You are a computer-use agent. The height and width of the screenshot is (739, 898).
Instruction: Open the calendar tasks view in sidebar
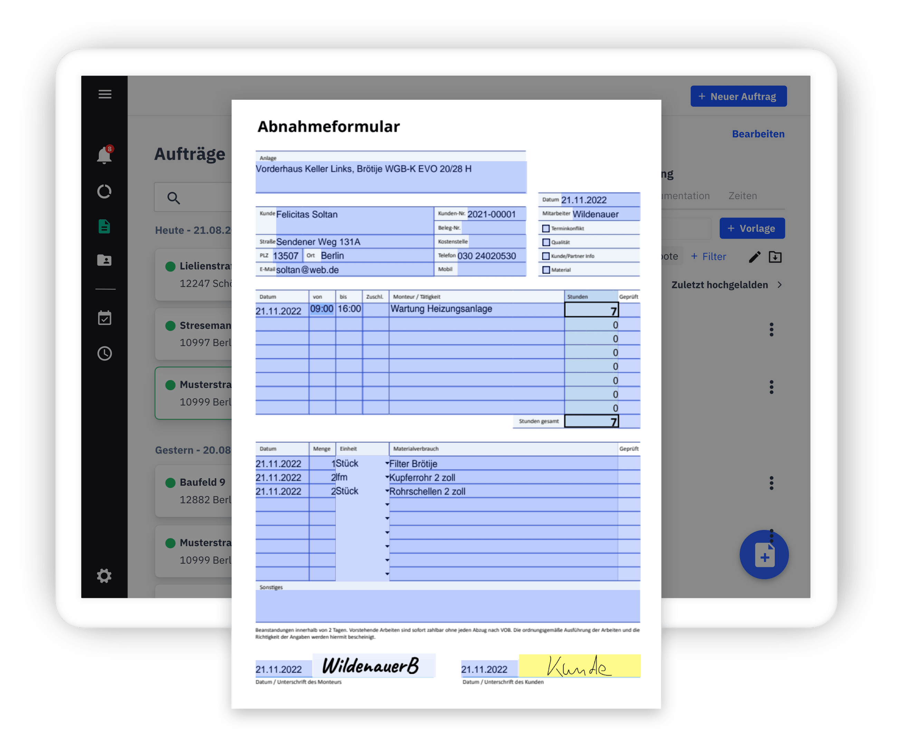tap(104, 318)
